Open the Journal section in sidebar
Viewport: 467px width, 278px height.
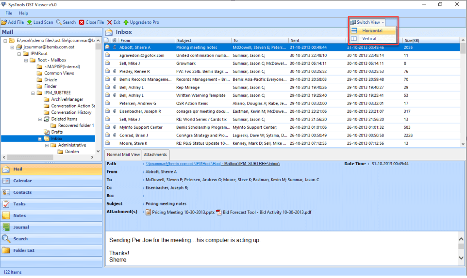21,227
